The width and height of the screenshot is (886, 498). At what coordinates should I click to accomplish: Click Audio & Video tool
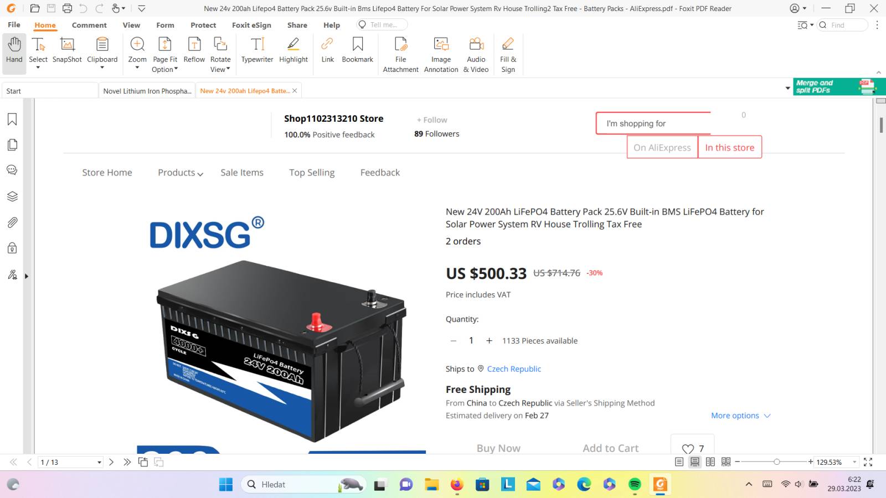(x=476, y=54)
